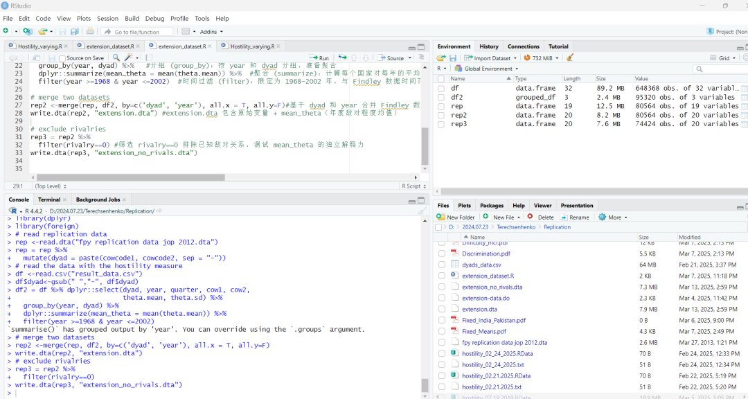Click the Delete red X icon in Files pane
The width and height of the screenshot is (748, 399).
point(530,217)
